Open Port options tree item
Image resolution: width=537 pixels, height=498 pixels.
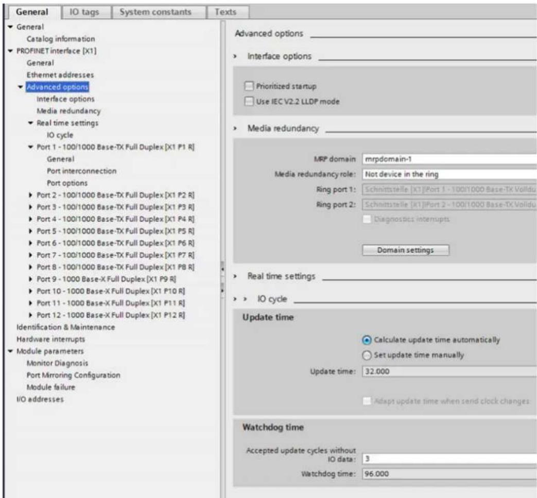[67, 183]
